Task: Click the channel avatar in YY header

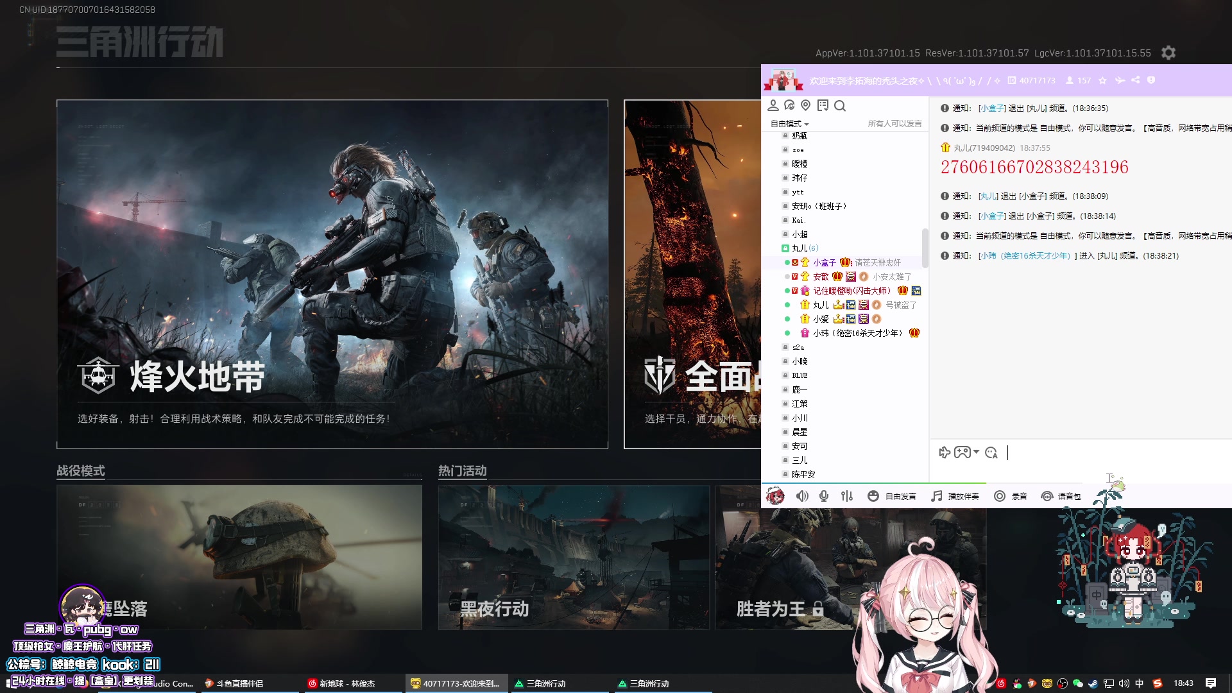Action: pos(782,80)
